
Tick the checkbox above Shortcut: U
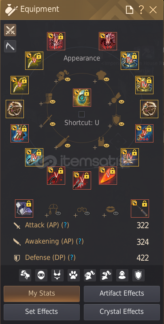(x=81, y=114)
